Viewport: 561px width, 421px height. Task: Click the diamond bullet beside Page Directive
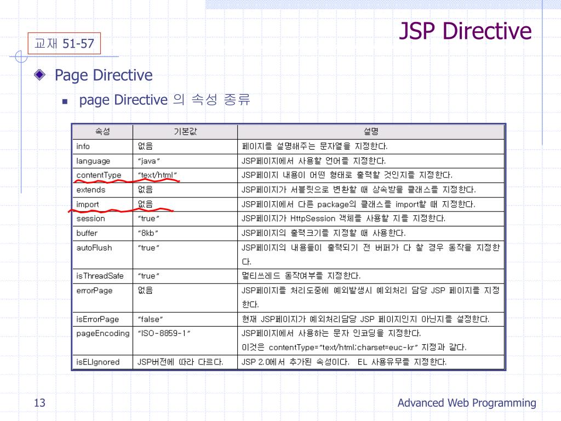pyautogui.click(x=39, y=75)
